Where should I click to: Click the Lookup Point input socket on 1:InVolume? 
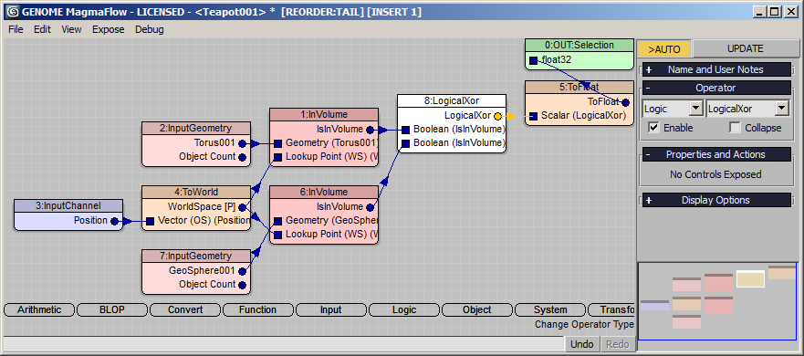click(277, 157)
